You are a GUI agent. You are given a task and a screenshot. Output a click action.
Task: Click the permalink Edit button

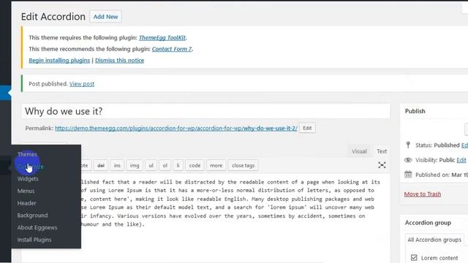pos(307,128)
